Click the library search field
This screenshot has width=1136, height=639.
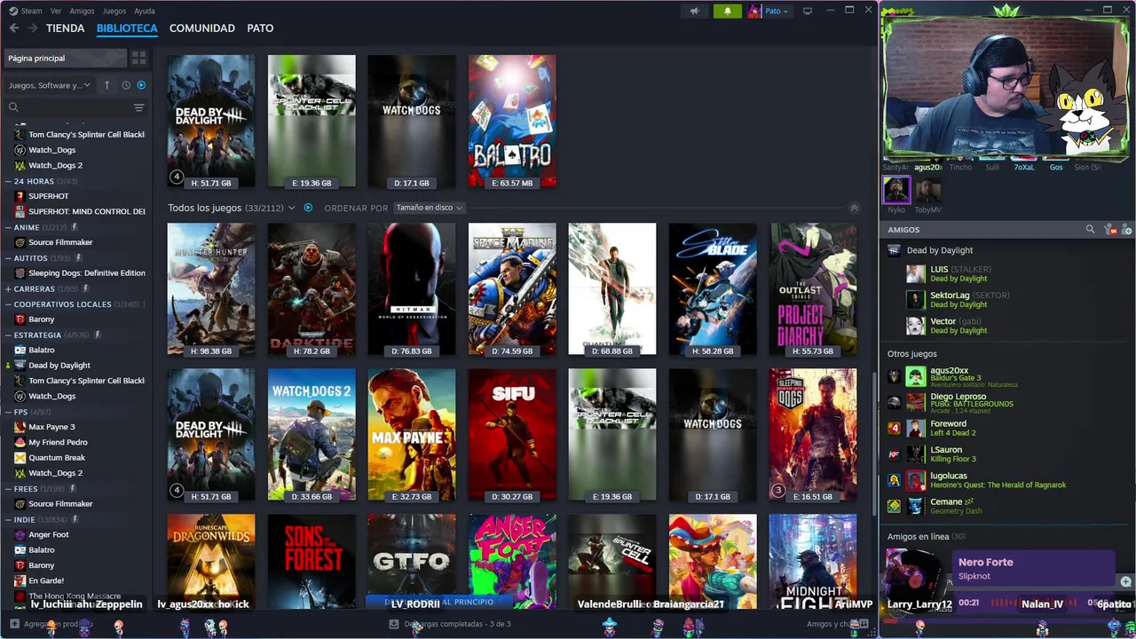[69, 107]
